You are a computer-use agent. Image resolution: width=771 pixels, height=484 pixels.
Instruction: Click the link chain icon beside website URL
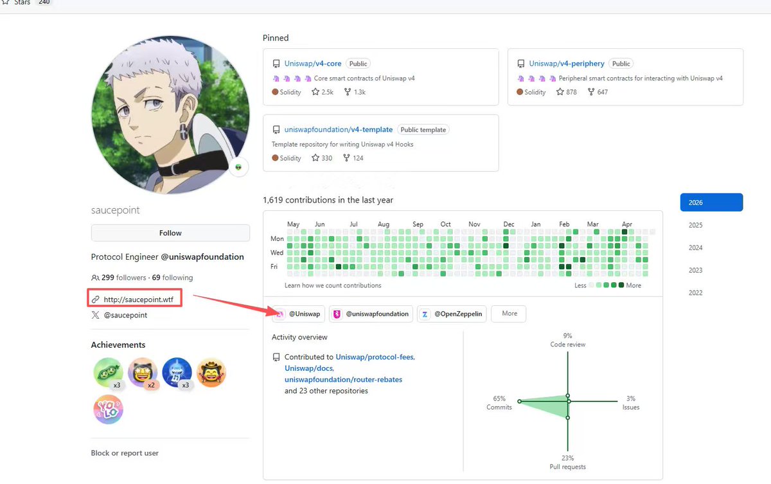(95, 299)
